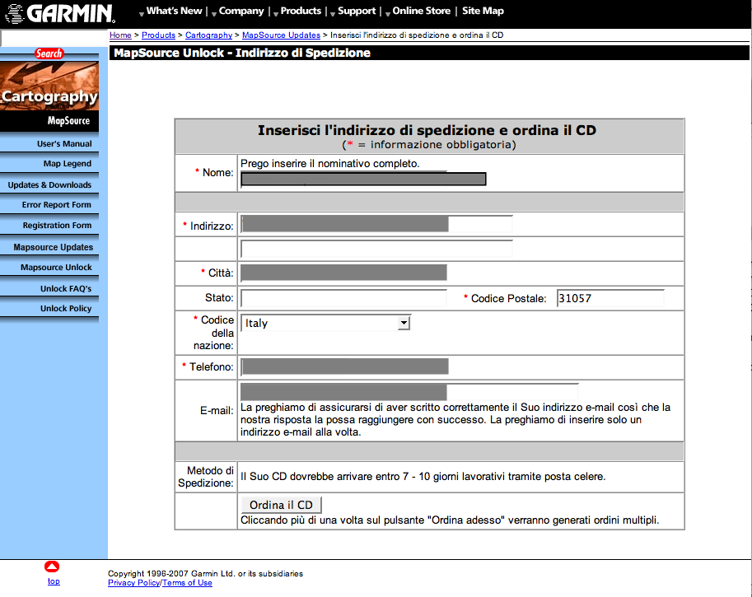Viewport: 752px width, 597px height.
Task: Click the Ordina il CD button
Action: point(281,505)
